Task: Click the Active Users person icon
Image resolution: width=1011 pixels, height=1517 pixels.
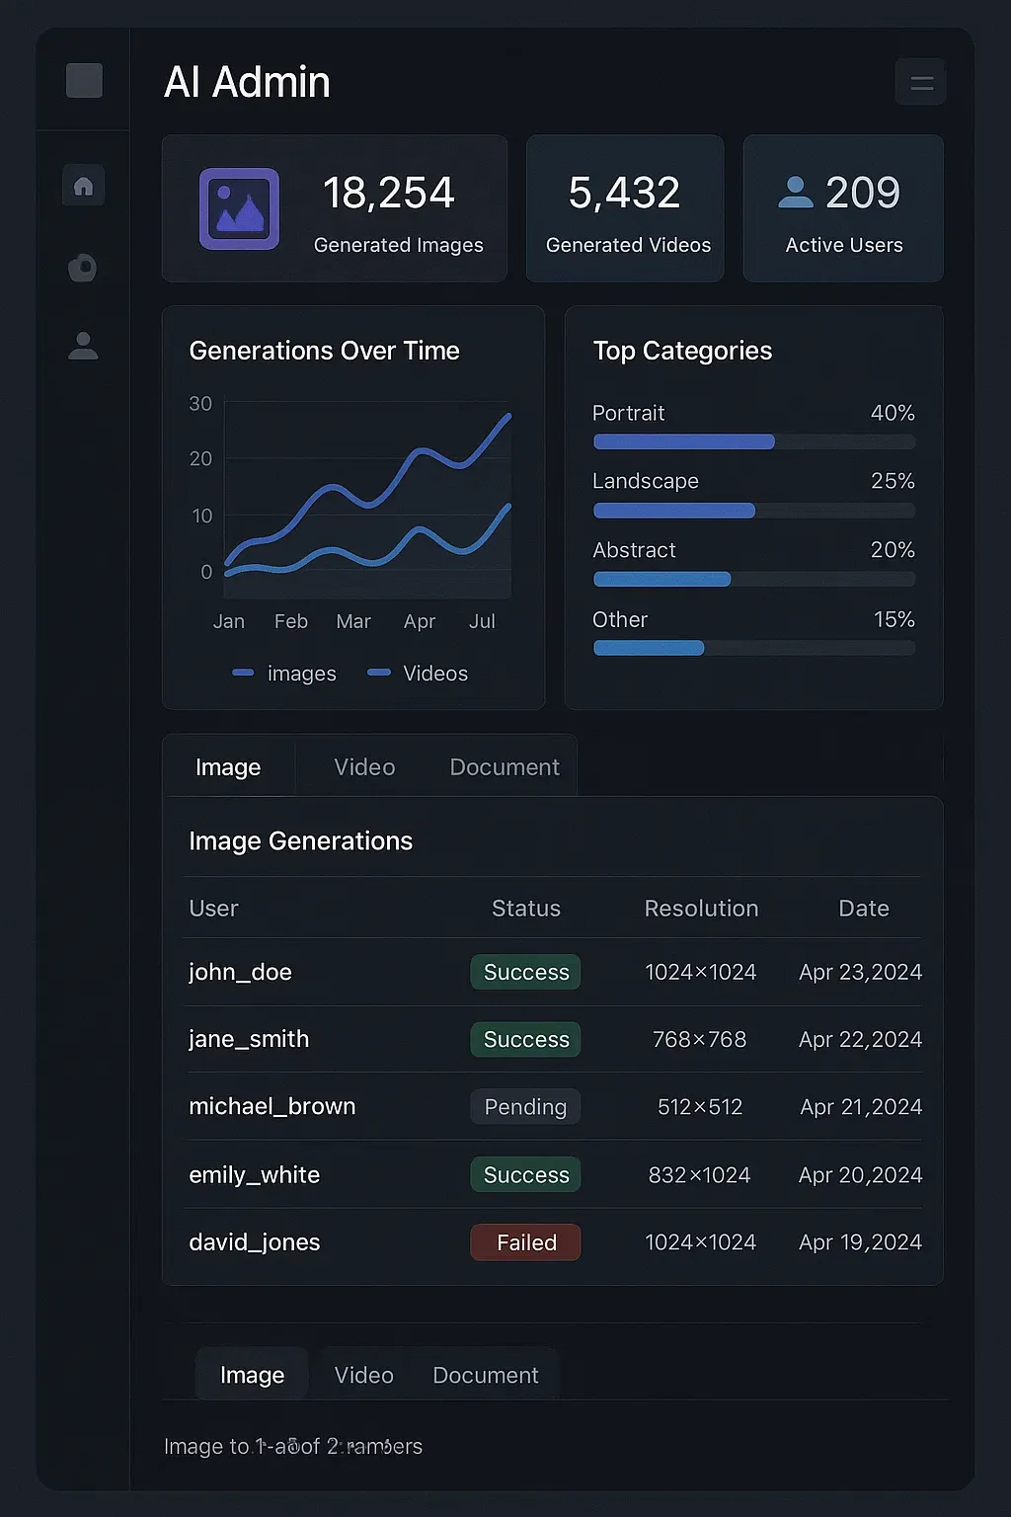Action: pos(796,193)
